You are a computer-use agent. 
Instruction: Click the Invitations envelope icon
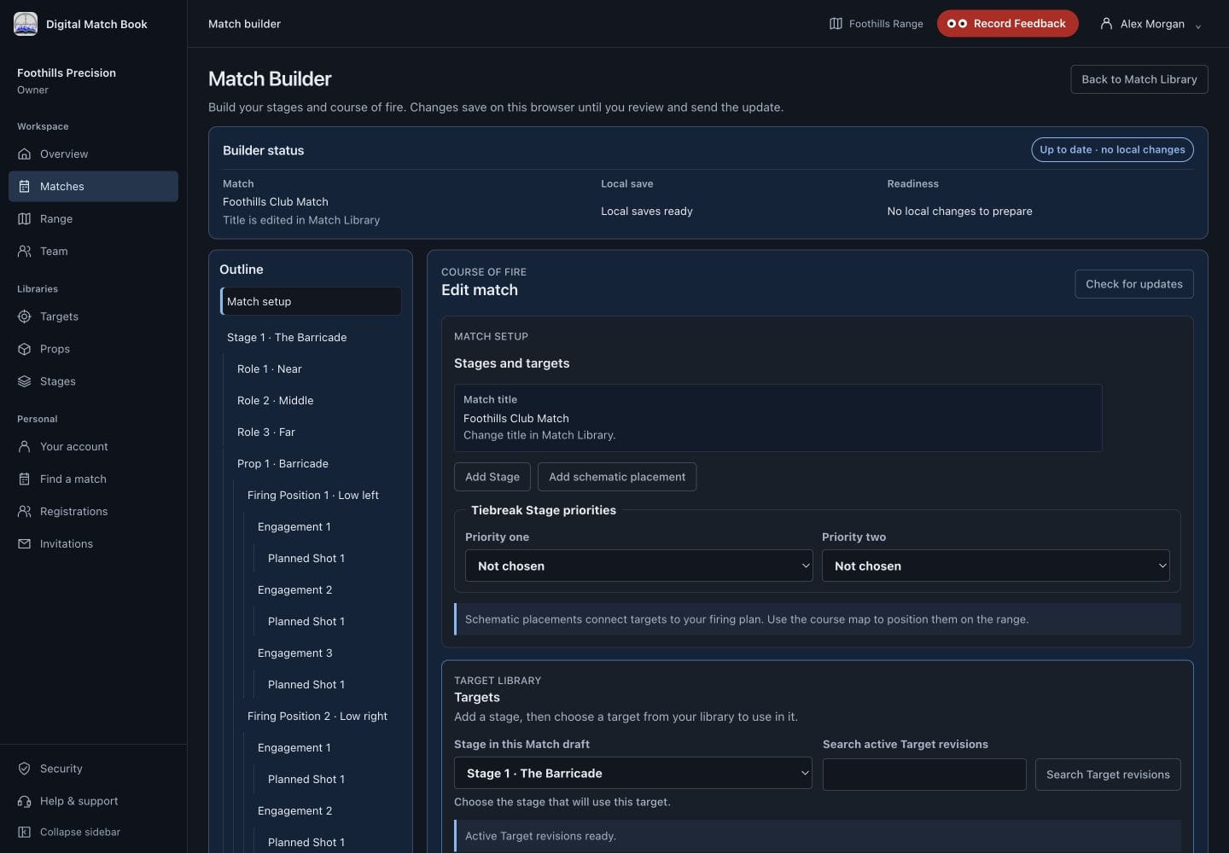[x=24, y=544]
